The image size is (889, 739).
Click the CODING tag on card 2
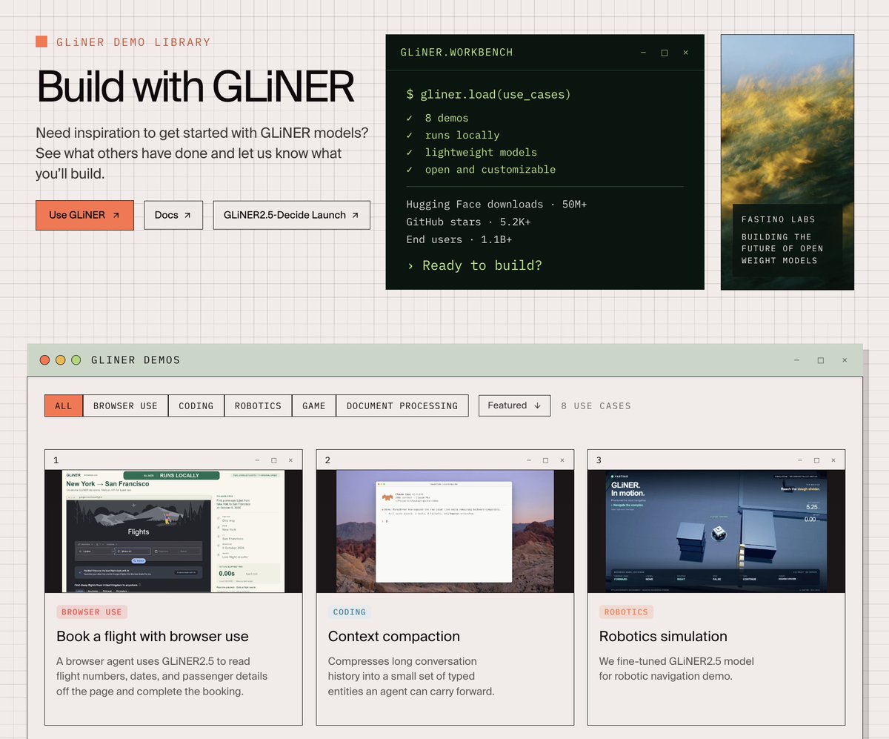[350, 612]
